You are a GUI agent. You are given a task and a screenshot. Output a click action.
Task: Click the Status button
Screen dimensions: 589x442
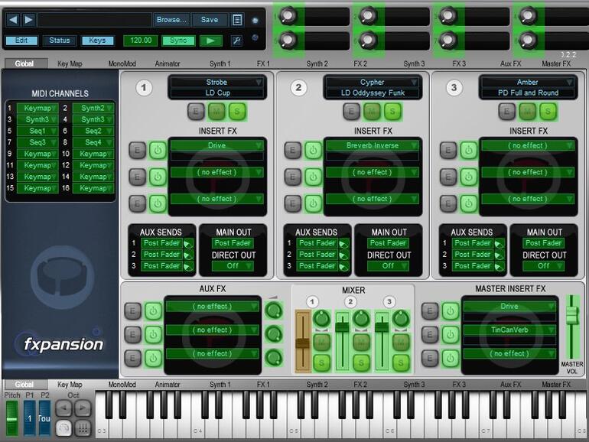click(x=60, y=41)
